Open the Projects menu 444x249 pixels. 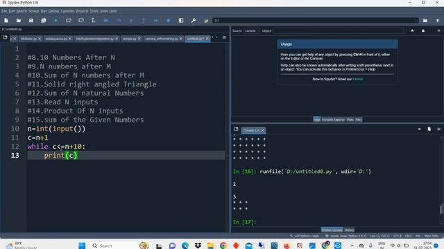82,11
